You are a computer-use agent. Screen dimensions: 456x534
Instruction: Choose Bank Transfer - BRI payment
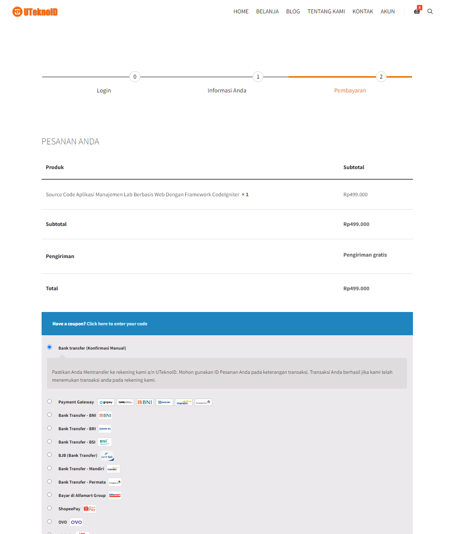50,428
